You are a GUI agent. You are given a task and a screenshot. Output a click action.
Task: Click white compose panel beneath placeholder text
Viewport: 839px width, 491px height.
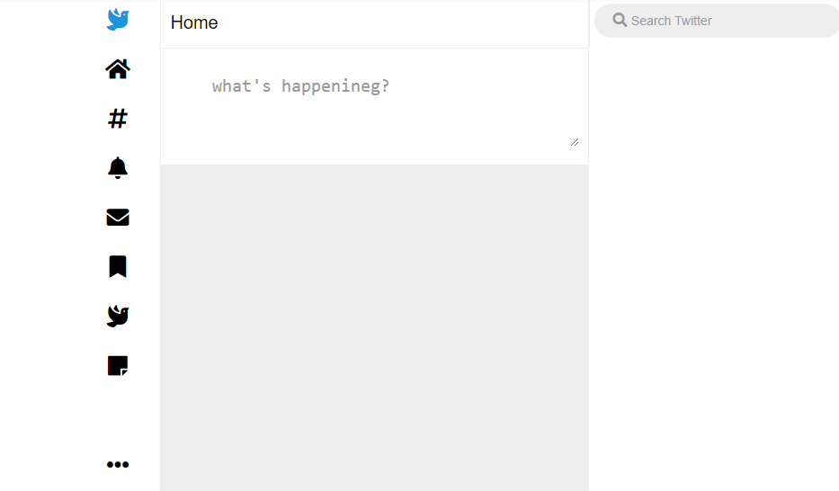coord(375,124)
